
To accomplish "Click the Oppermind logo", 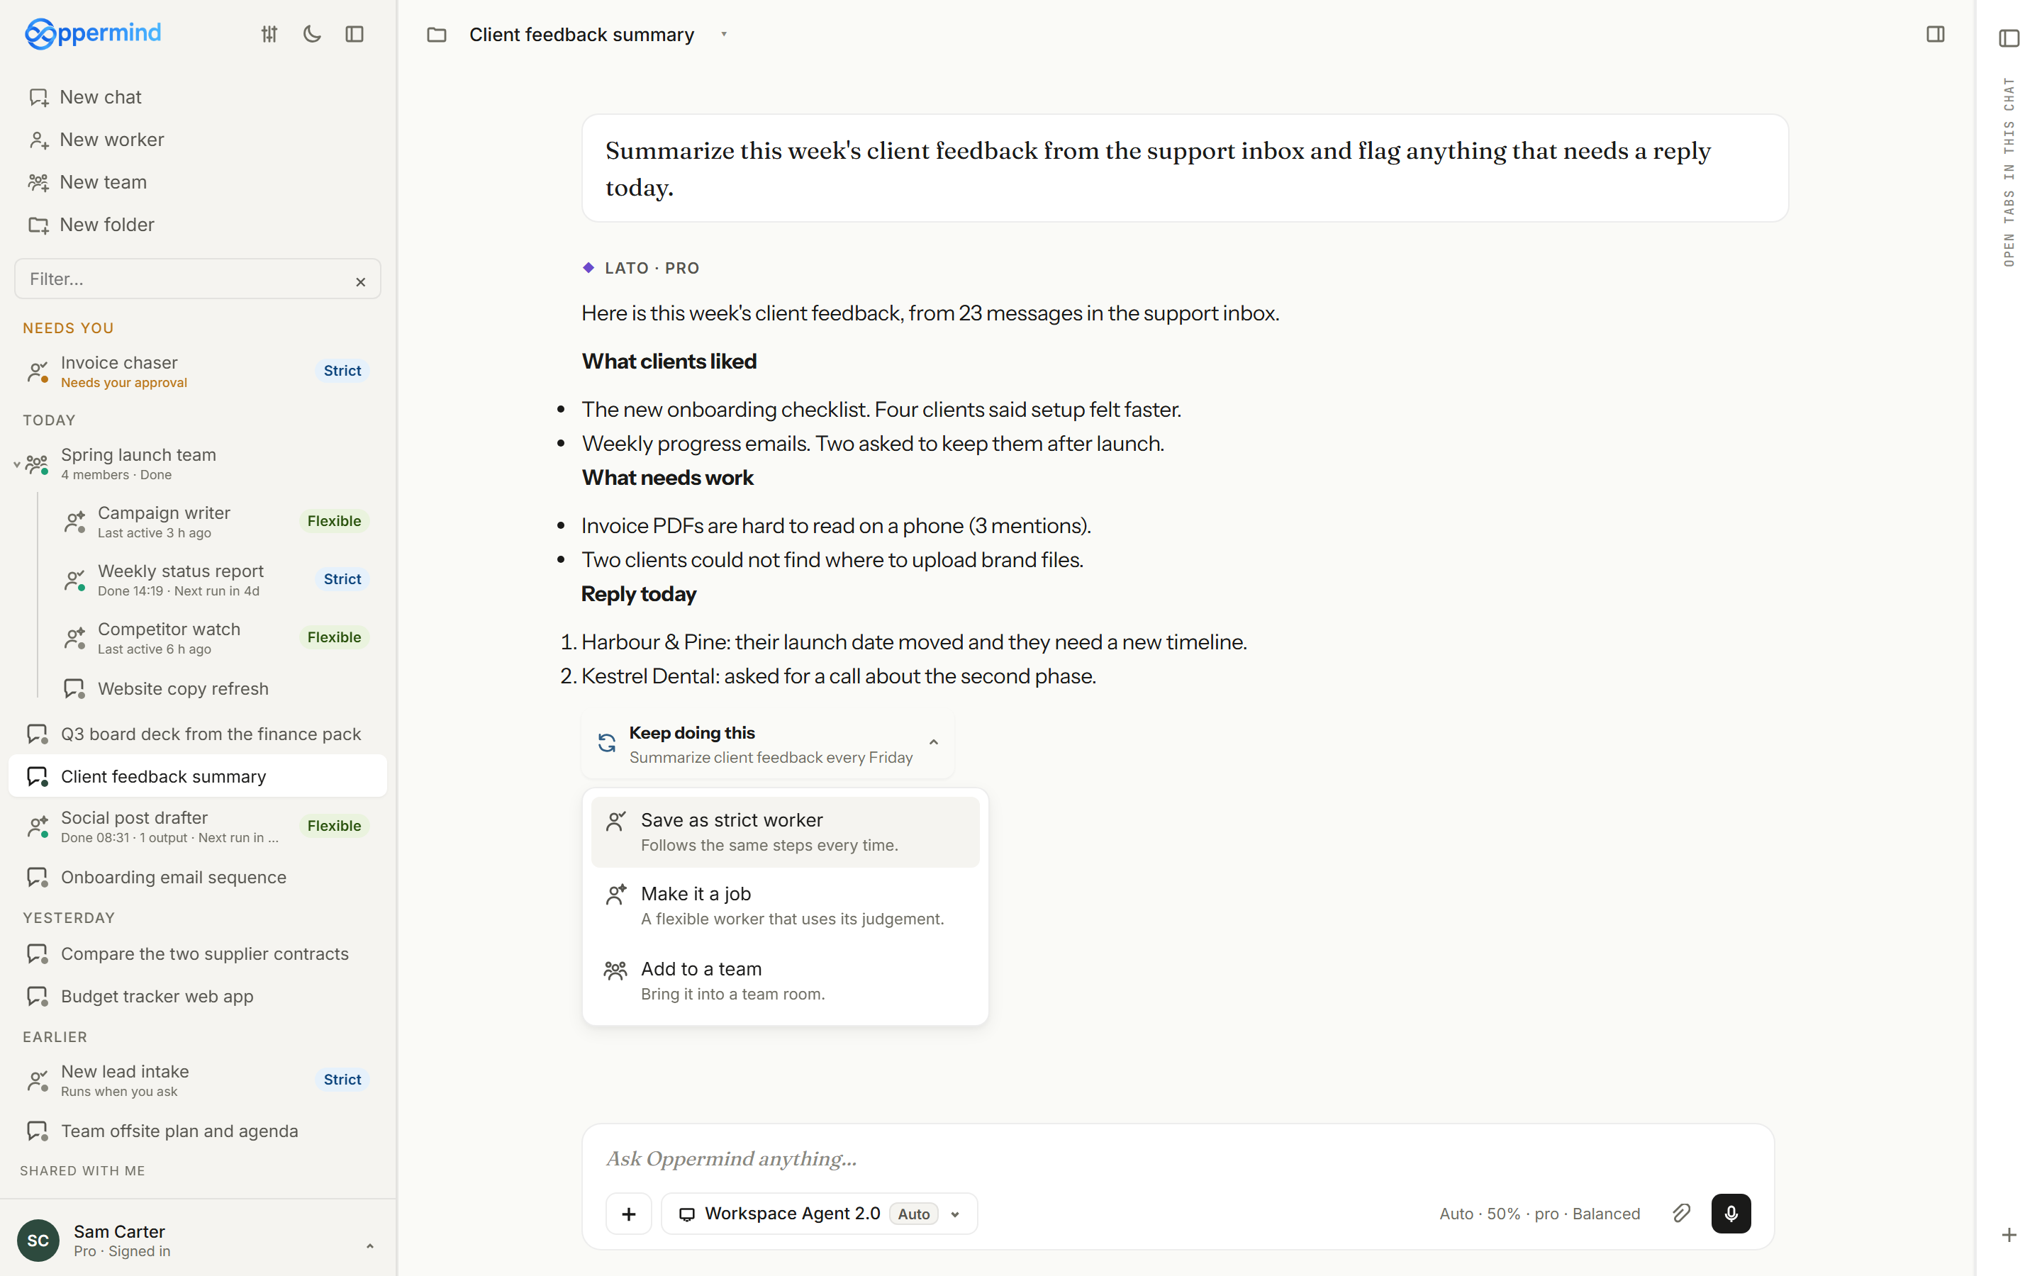I will [93, 34].
